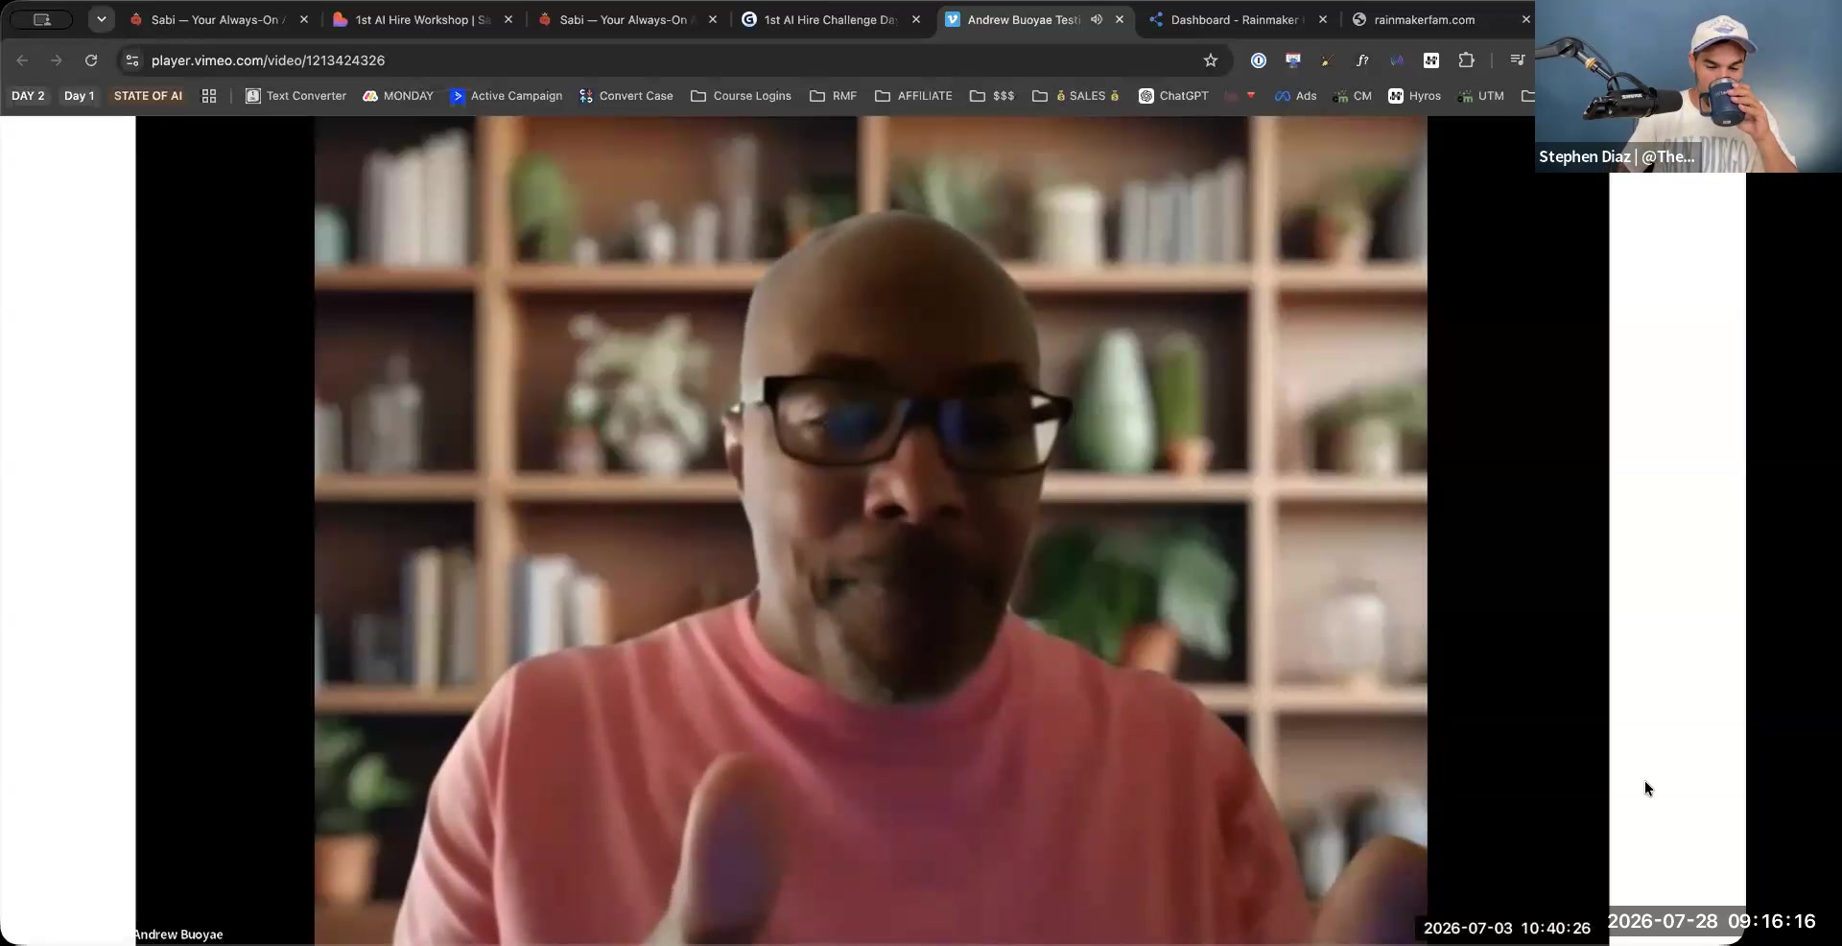The width and height of the screenshot is (1842, 946).
Task: Expand the $$$ bookmark folder
Action: 992,96
